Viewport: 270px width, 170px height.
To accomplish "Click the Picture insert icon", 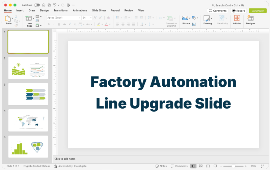I will (x=185, y=18).
